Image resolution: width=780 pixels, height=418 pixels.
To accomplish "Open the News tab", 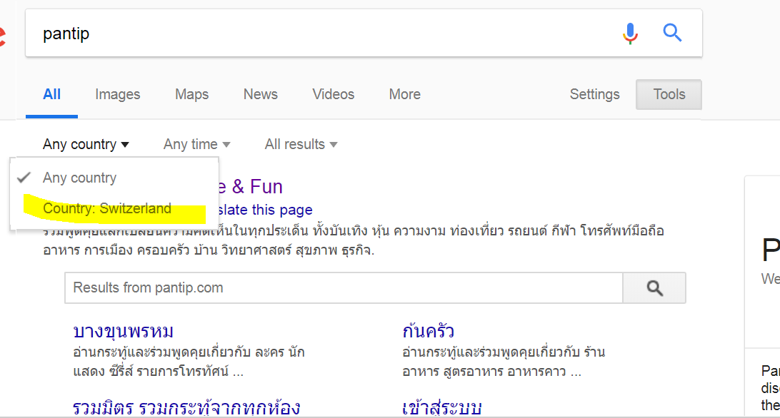I will click(x=261, y=94).
